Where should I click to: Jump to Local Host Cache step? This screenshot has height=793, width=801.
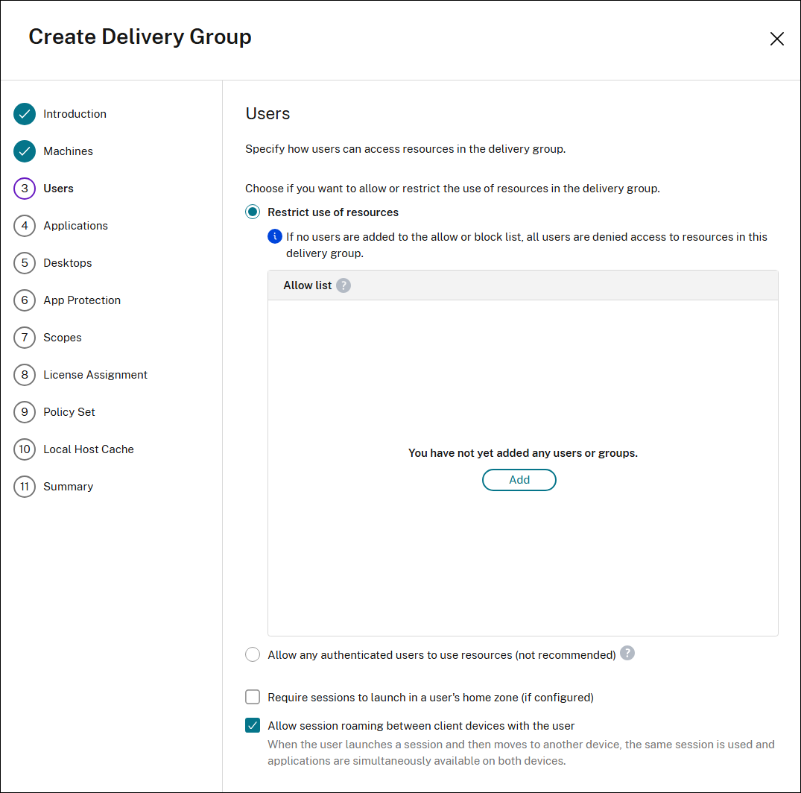pos(89,449)
